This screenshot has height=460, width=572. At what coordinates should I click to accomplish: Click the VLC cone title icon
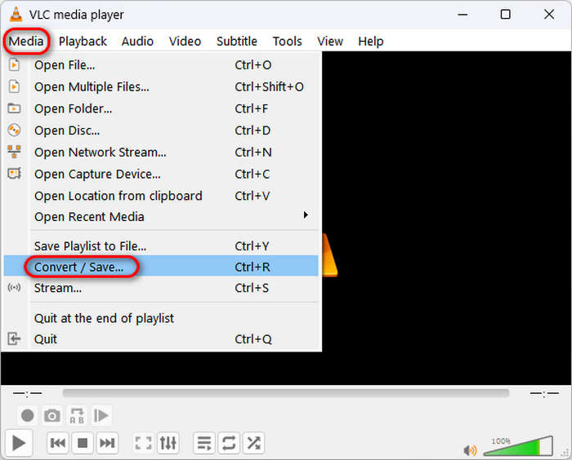click(16, 14)
